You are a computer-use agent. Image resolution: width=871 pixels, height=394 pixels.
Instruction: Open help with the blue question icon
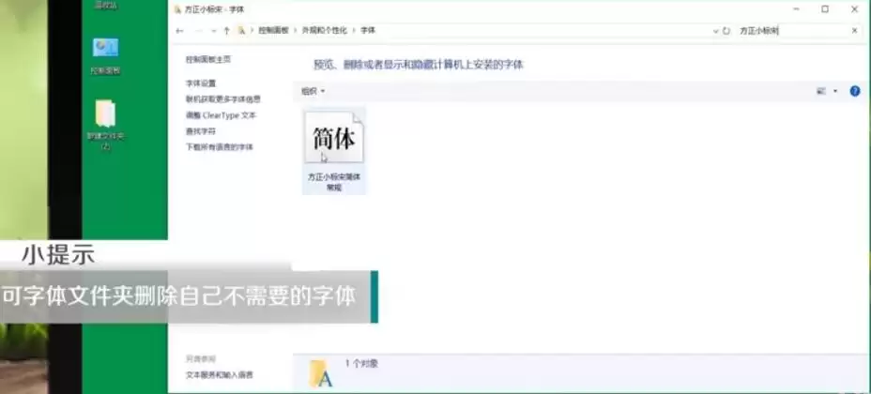(855, 91)
